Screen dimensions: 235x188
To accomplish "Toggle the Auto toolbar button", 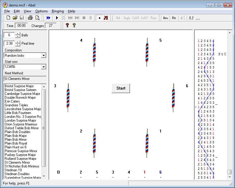I will (x=166, y=18).
